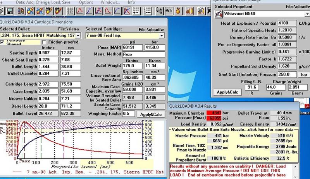Click the printer with bullet toolbar icon

coord(201,11)
